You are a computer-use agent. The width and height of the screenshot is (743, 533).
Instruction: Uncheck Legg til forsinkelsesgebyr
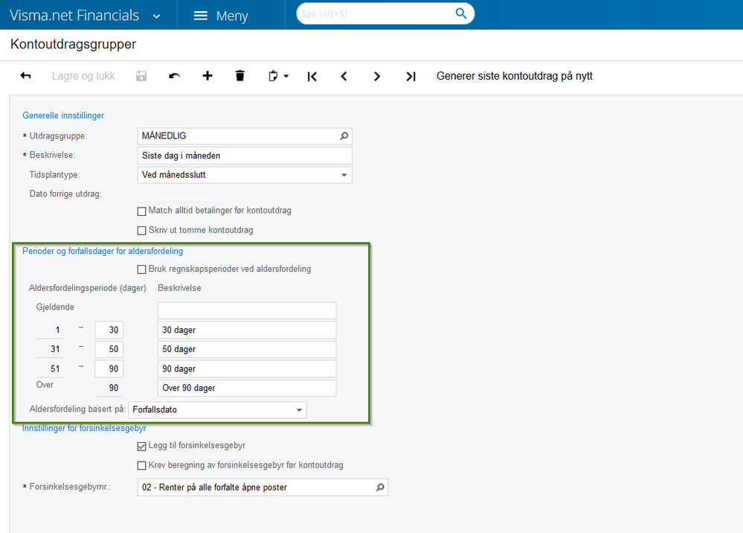coord(141,446)
